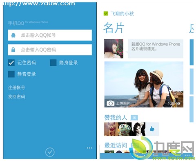Click the thumbs-up like icon
The width and height of the screenshot is (196, 161).
pos(152,129)
